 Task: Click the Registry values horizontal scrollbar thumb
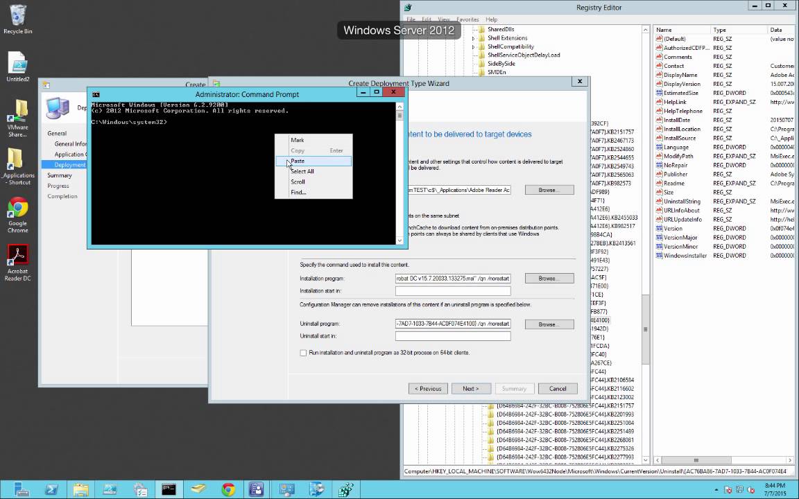coord(696,459)
